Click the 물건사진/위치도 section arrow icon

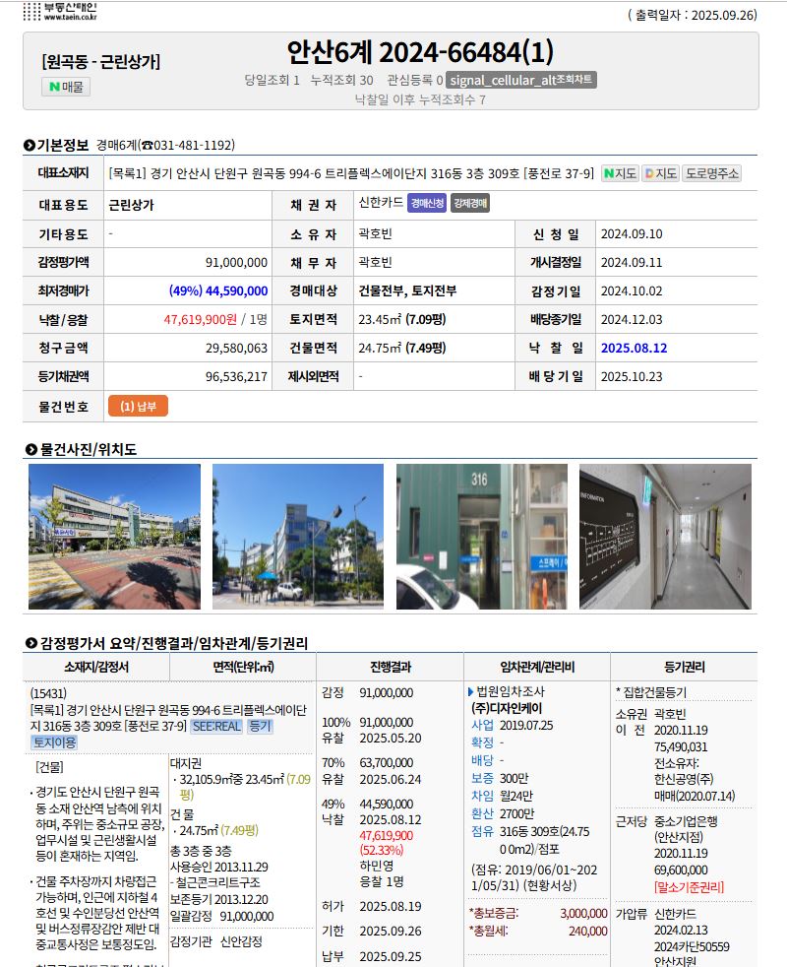coord(30,450)
